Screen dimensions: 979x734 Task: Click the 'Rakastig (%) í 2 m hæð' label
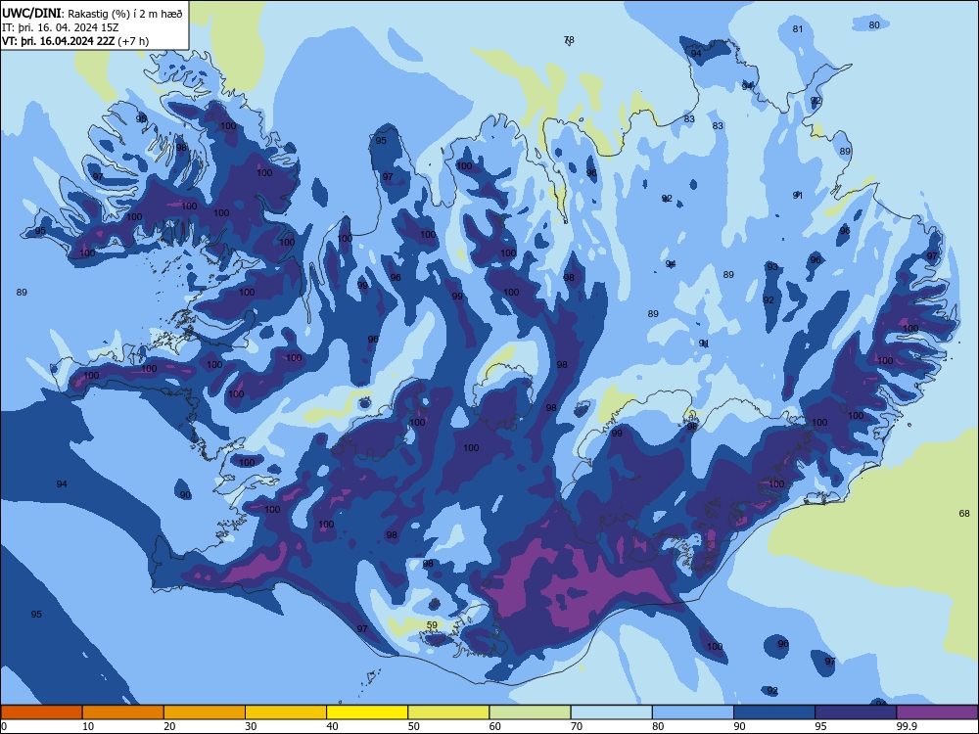(125, 14)
